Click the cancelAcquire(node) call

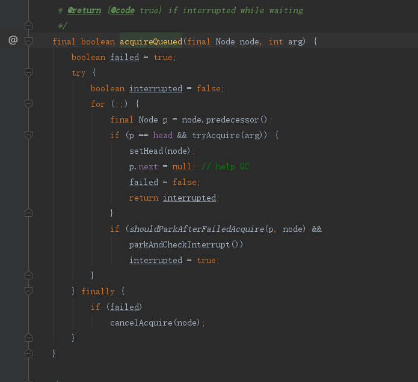[x=155, y=323]
